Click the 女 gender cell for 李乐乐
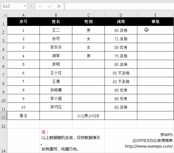 click(88, 47)
